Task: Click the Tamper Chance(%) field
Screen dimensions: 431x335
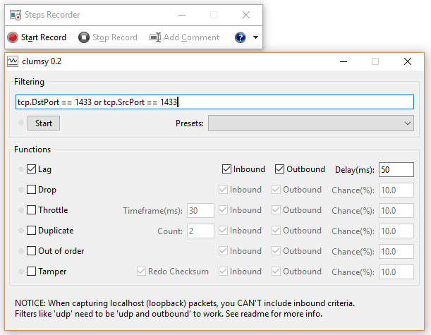Action: pyautogui.click(x=396, y=272)
